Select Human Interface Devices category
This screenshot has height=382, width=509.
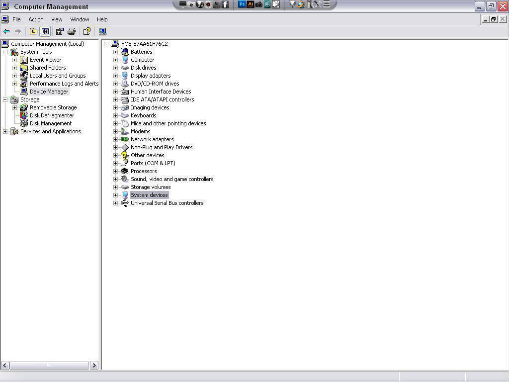[x=161, y=92]
